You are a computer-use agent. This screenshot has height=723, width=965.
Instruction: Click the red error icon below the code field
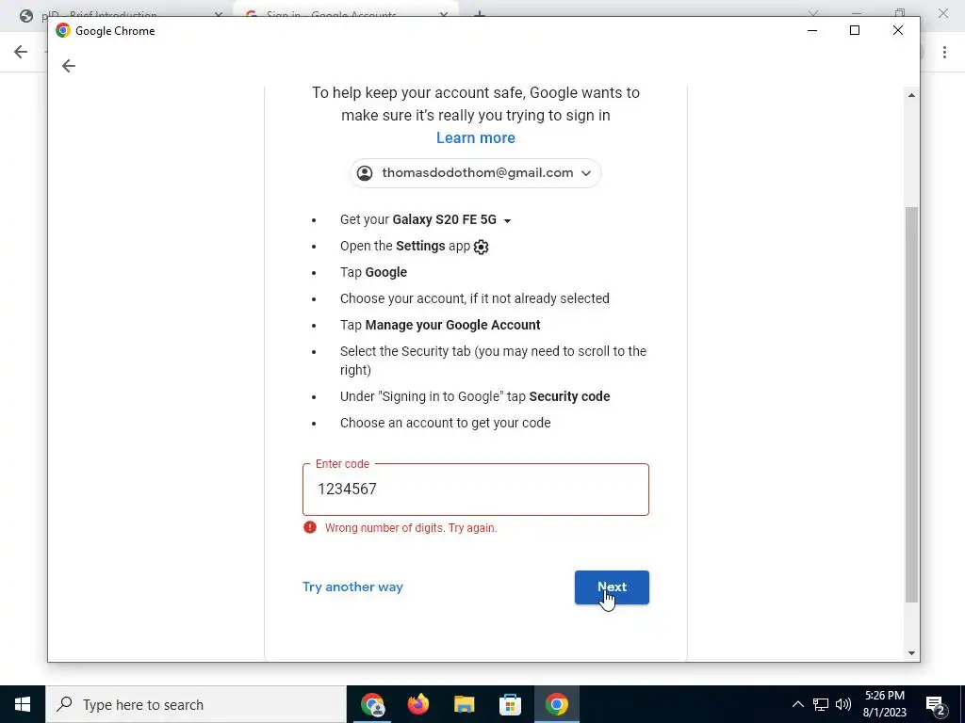click(309, 527)
